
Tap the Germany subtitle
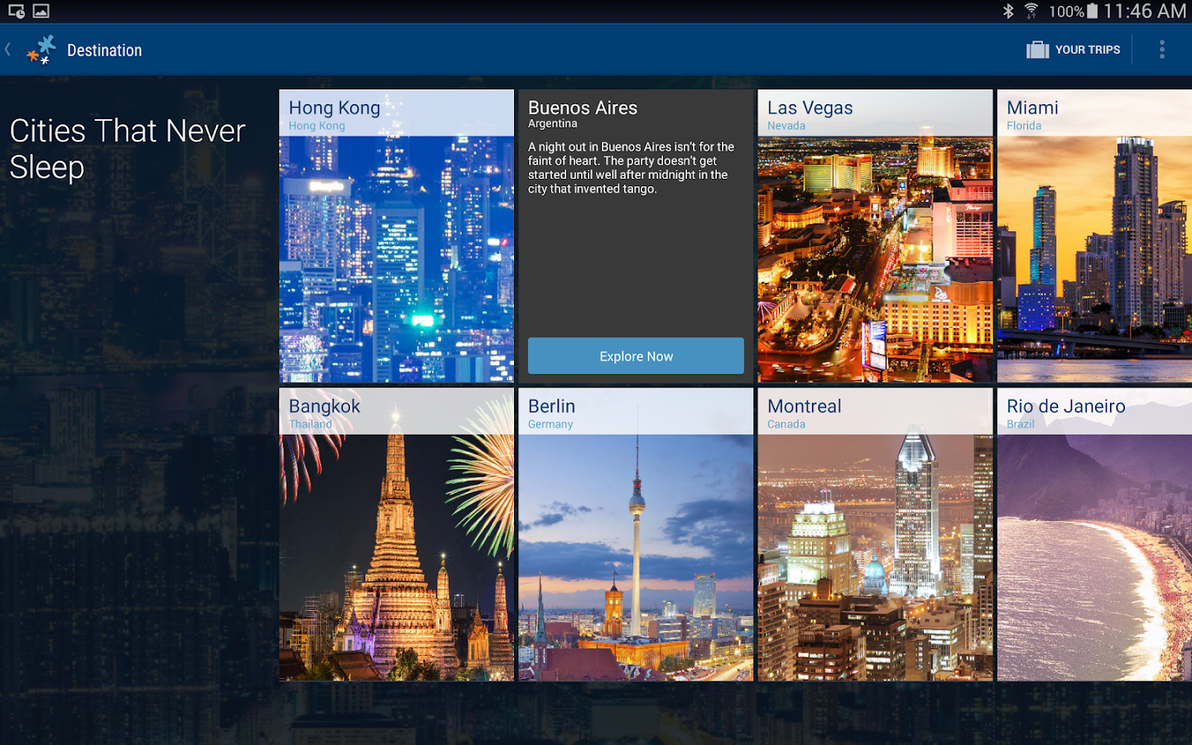click(550, 425)
